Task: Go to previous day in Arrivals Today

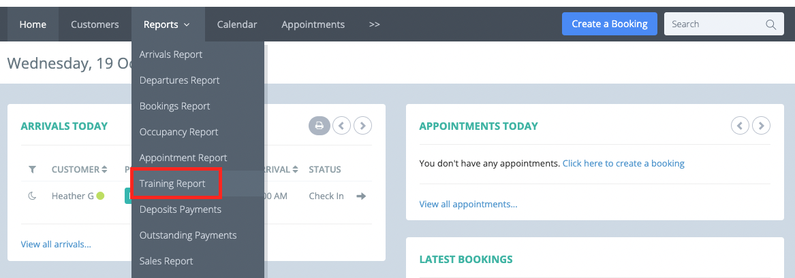Action: (341, 125)
